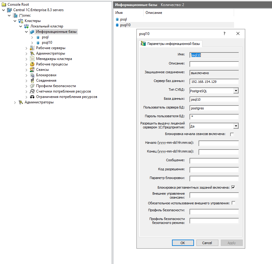
Task: Click the Информационные базы tree icon
Action: click(x=32, y=32)
